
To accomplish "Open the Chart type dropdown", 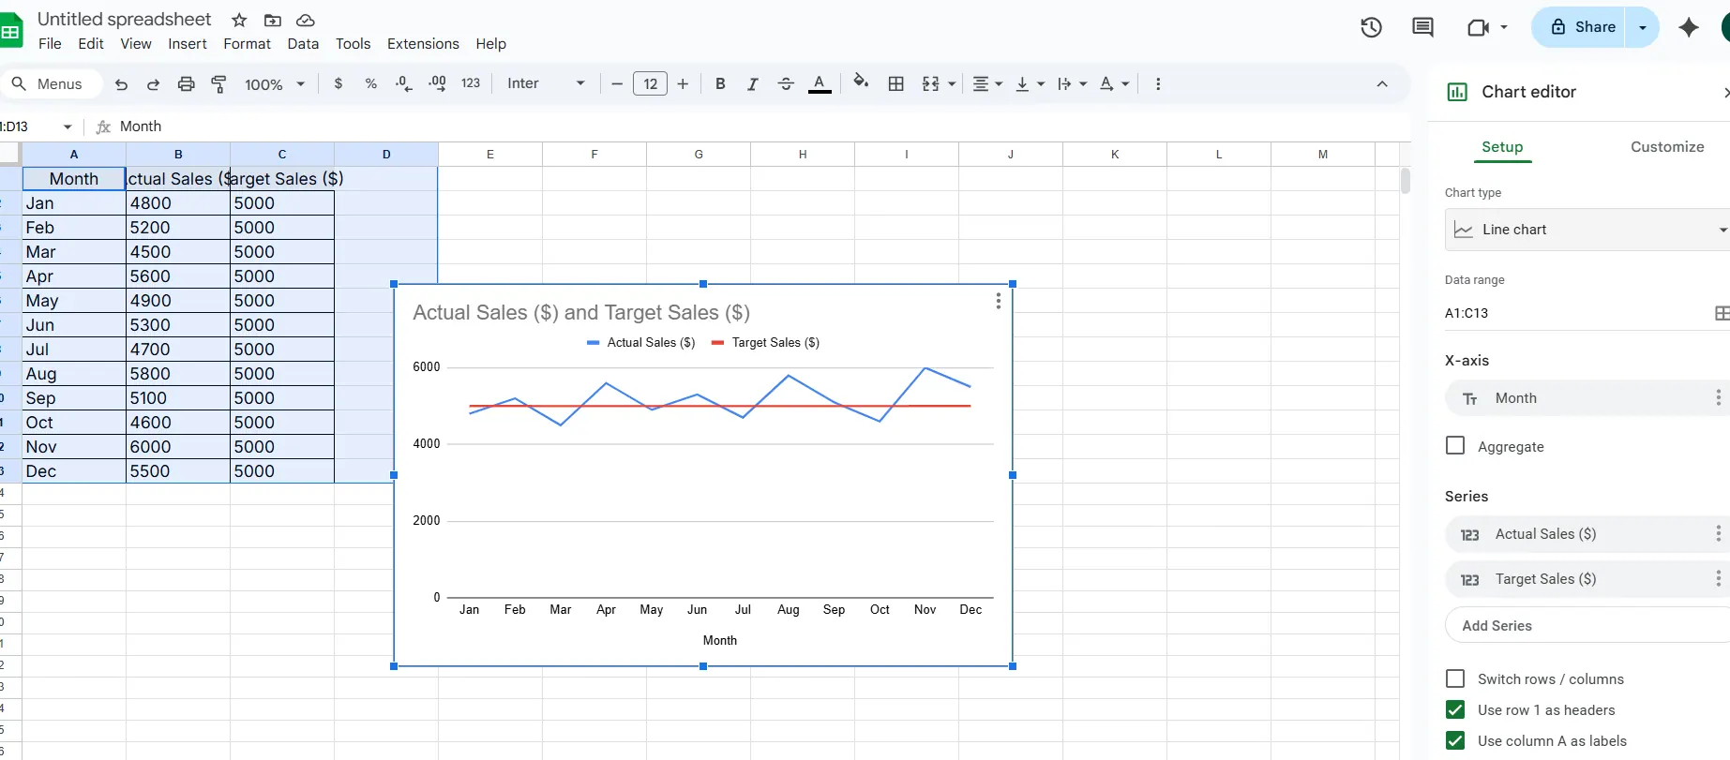I will pos(1587,230).
